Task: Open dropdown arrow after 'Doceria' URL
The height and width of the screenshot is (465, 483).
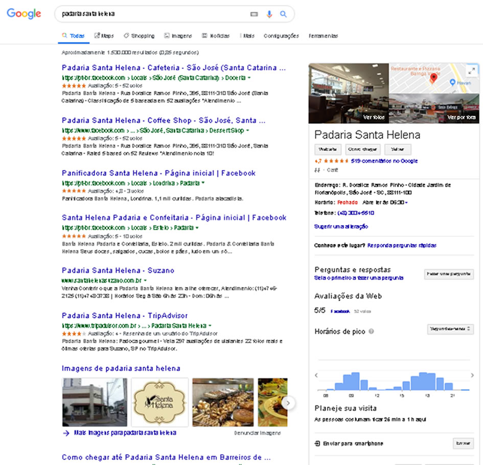Action: (x=249, y=78)
